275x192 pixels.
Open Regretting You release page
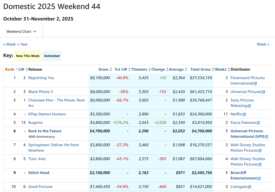click(x=41, y=78)
